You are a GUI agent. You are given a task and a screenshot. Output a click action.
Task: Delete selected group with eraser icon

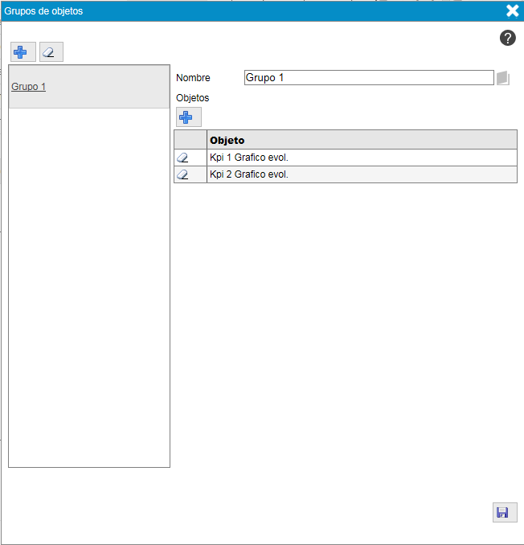coord(50,52)
